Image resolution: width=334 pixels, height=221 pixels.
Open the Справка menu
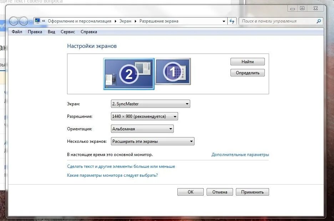coord(89,32)
